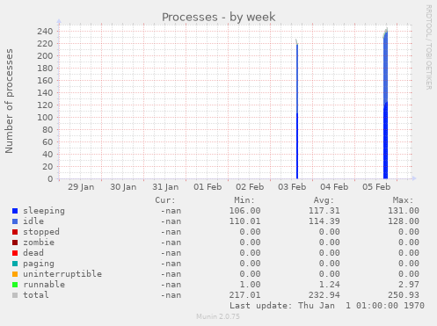437x326 pixels.
Task: Select the 'stopped' legend label
Action: coord(41,232)
